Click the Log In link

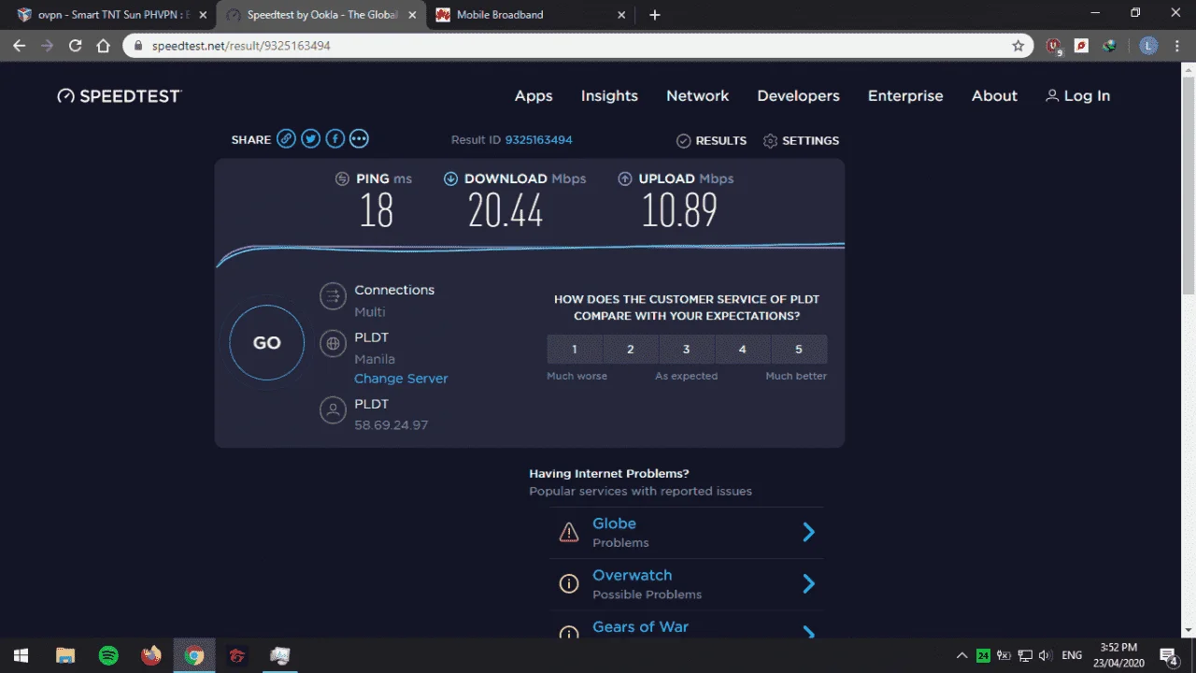click(x=1078, y=96)
